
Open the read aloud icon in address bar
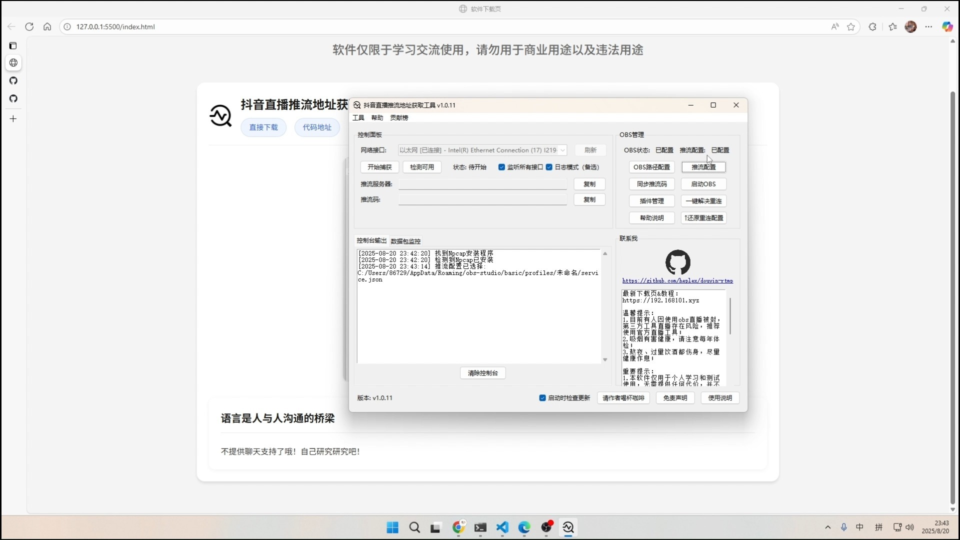coord(835,26)
